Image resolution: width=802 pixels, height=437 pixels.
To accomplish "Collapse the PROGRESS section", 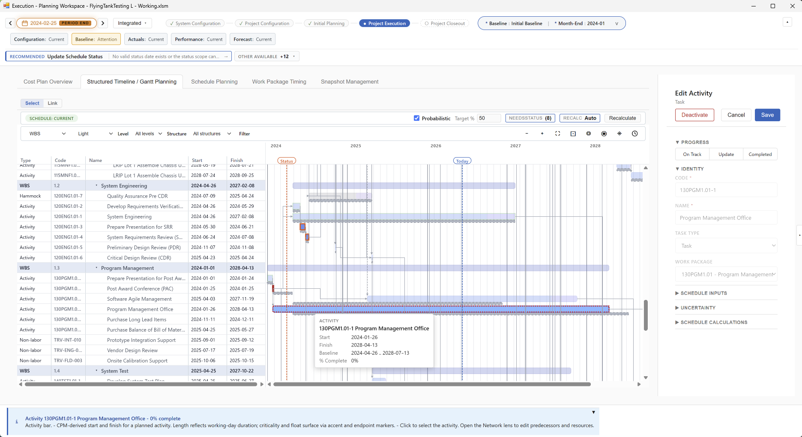I will click(x=692, y=142).
